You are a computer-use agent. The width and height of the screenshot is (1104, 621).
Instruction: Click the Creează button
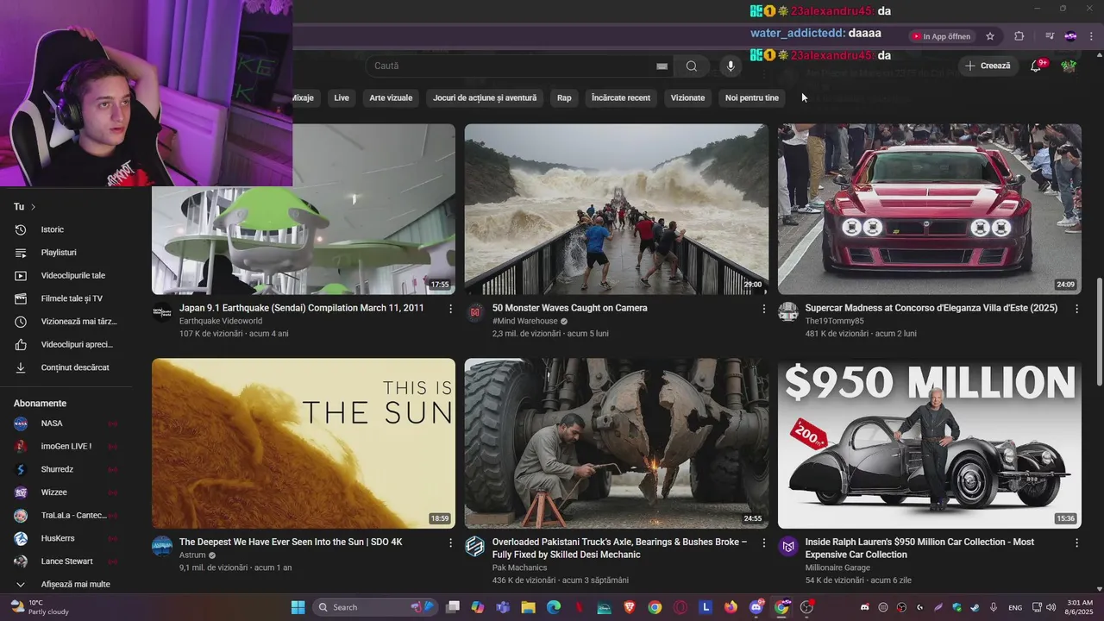[x=988, y=66]
